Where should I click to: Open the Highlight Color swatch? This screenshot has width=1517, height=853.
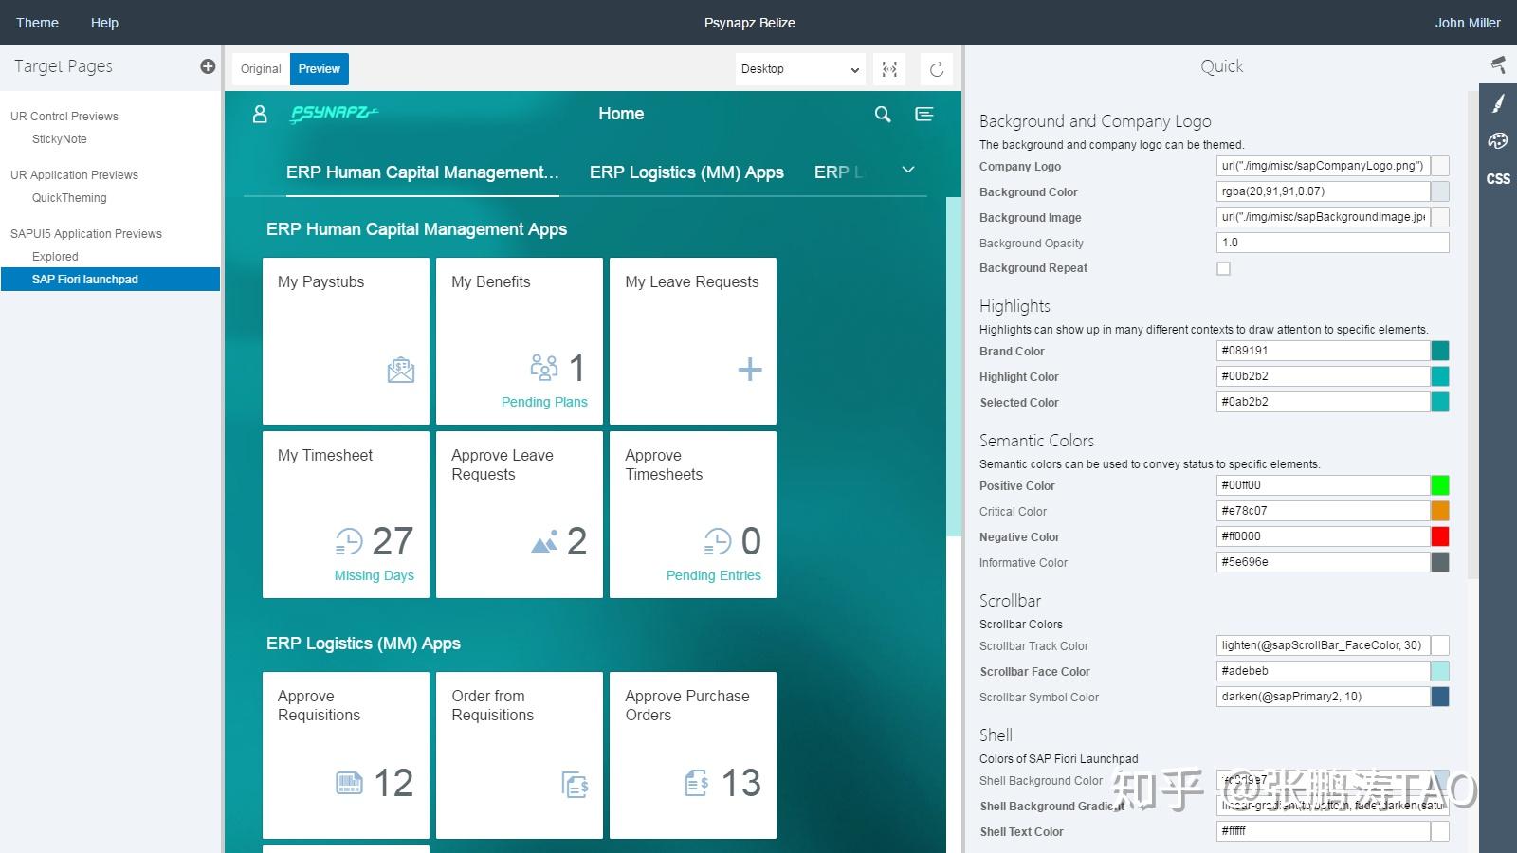point(1439,376)
